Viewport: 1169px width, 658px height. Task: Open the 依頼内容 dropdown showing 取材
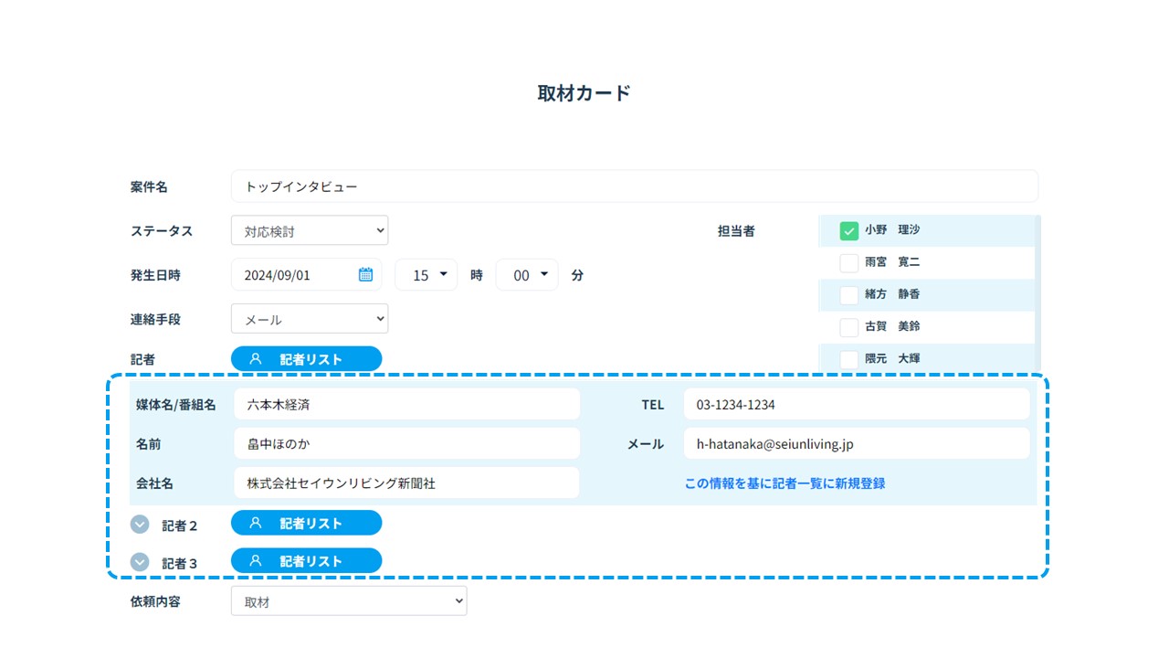click(348, 601)
